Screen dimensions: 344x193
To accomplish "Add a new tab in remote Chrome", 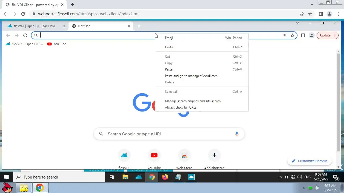I will (x=139, y=26).
